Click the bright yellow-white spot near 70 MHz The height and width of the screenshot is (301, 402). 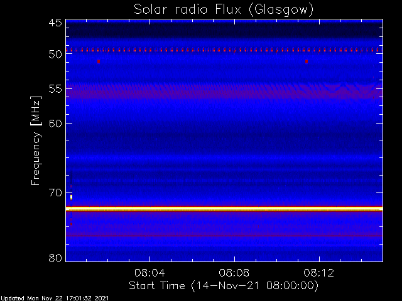click(x=71, y=197)
